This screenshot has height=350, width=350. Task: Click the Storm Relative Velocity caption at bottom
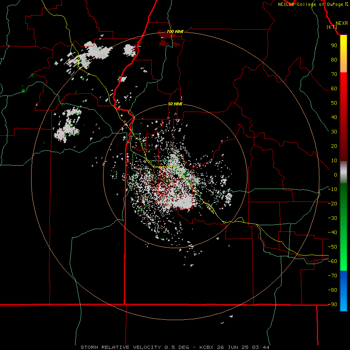(175, 347)
